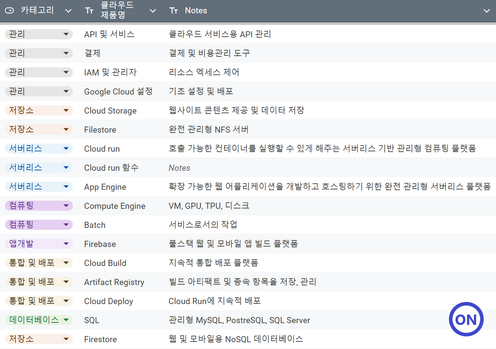Select the note 웹 및 모바일용 NoSQL 데이터베이스
Image resolution: width=496 pixels, height=349 pixels.
click(236, 339)
